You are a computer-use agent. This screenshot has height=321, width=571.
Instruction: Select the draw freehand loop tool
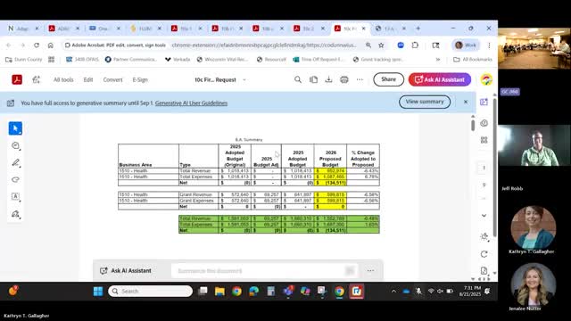tap(15, 179)
